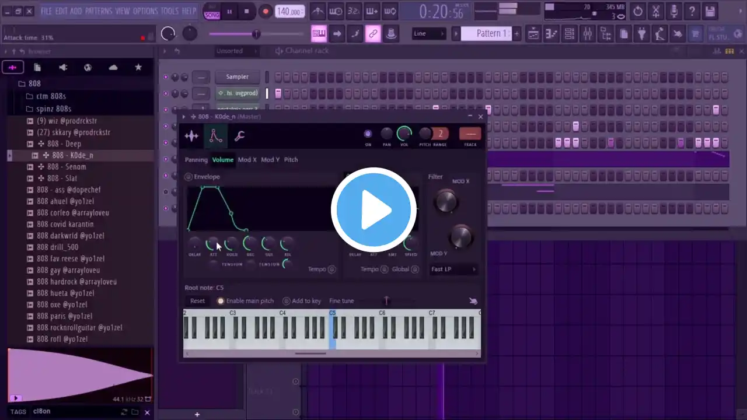The width and height of the screenshot is (747, 420).
Task: Select the browser all tab (pink icon)
Action: (12, 68)
